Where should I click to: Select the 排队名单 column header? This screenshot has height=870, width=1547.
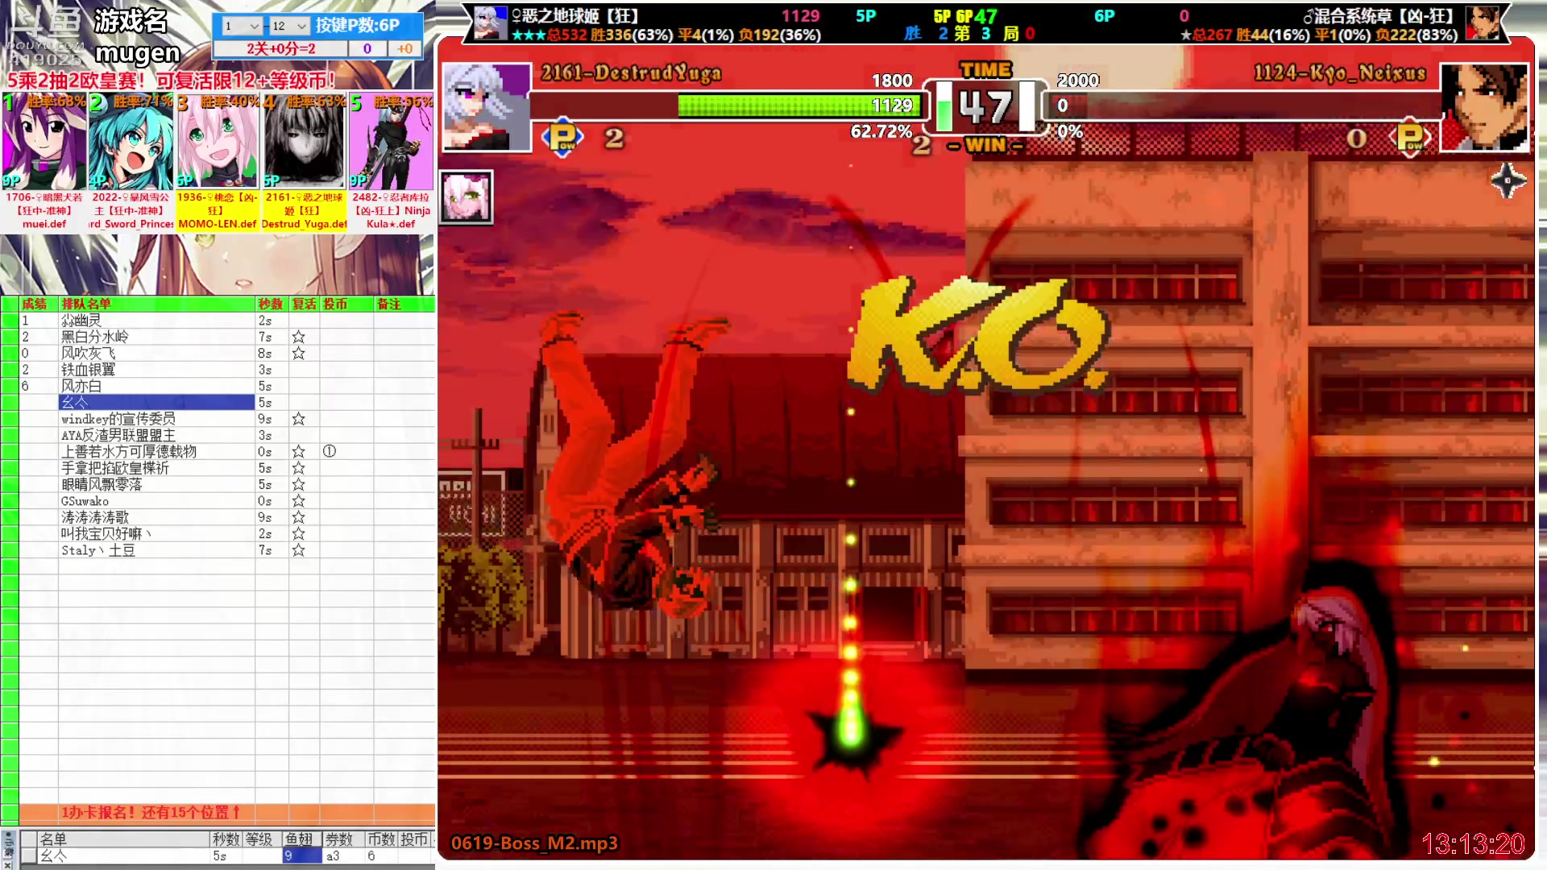point(157,304)
